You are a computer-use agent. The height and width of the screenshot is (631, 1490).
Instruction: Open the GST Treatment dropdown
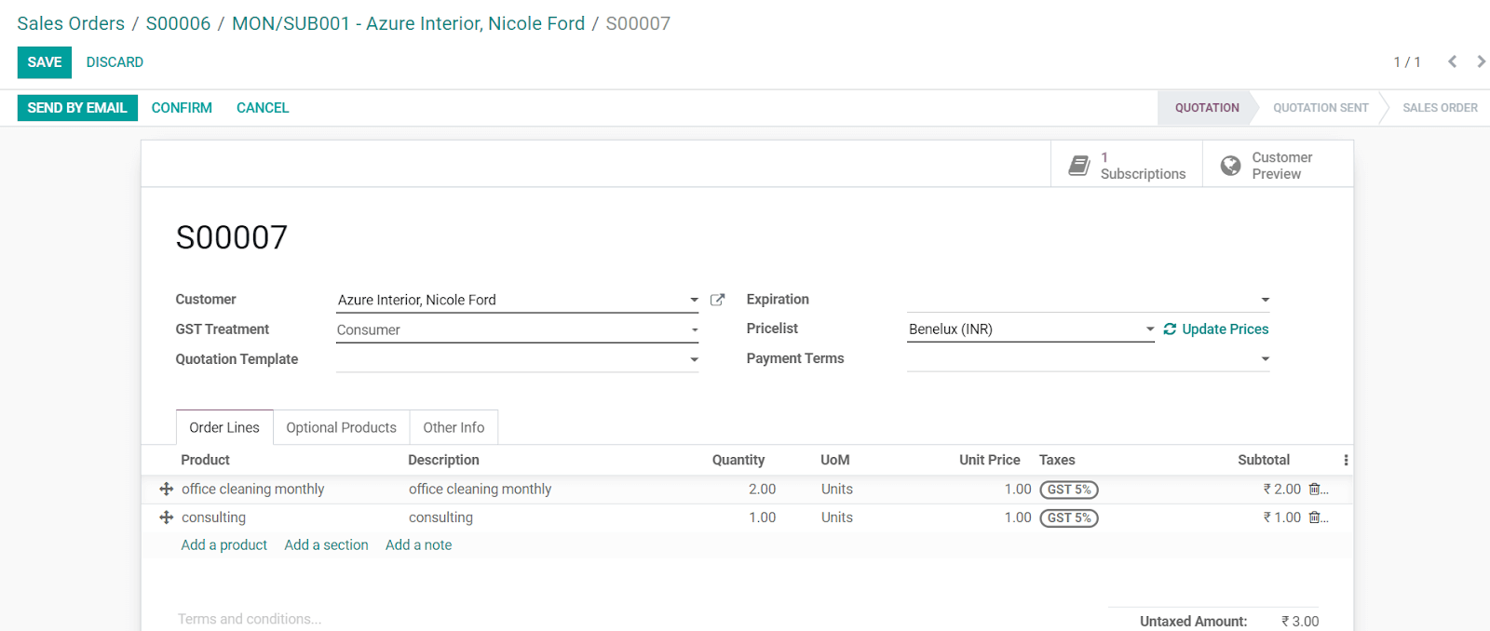[694, 329]
